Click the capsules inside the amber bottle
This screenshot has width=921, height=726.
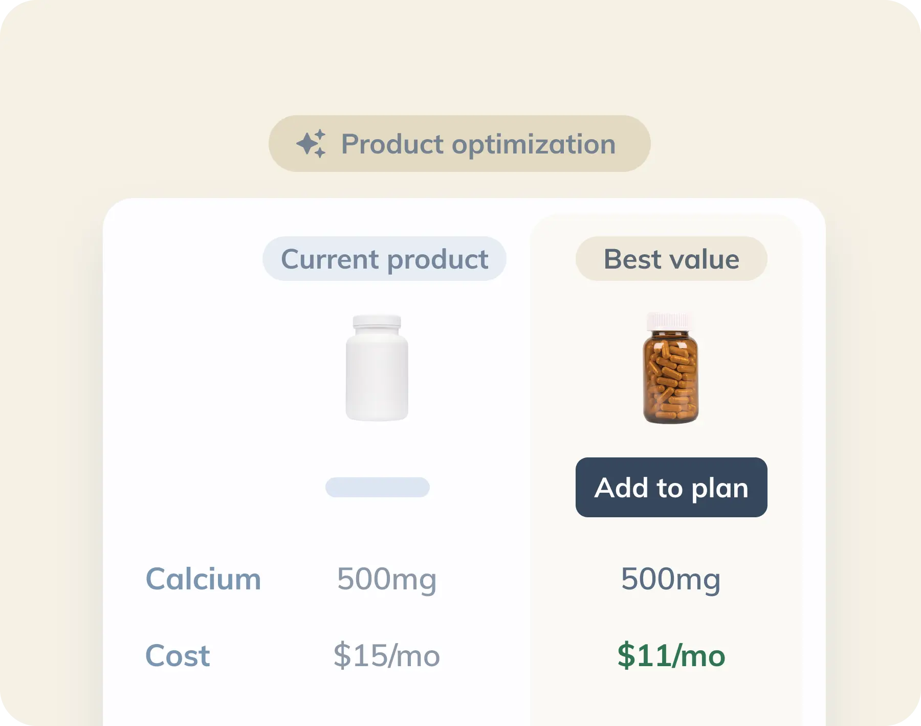[670, 381]
